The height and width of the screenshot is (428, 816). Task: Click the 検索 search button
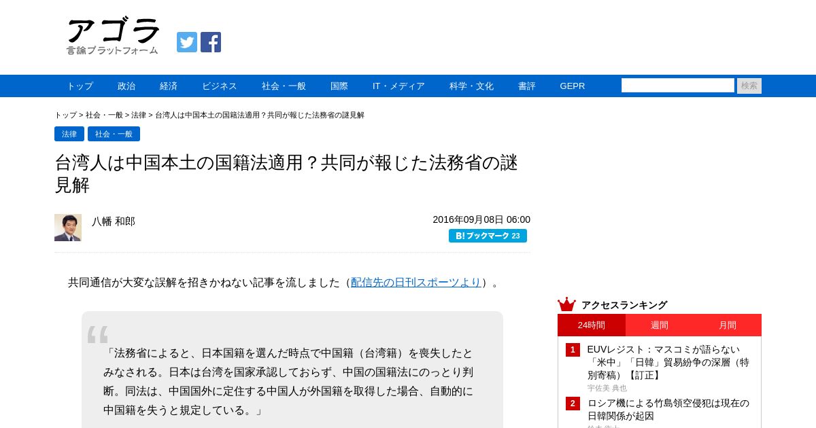point(749,86)
